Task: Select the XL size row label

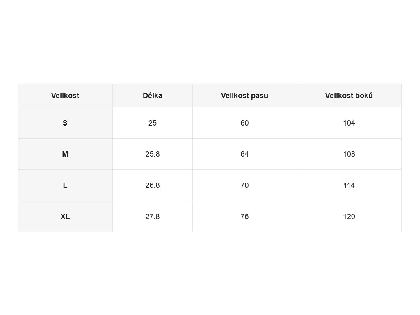Action: tap(65, 217)
